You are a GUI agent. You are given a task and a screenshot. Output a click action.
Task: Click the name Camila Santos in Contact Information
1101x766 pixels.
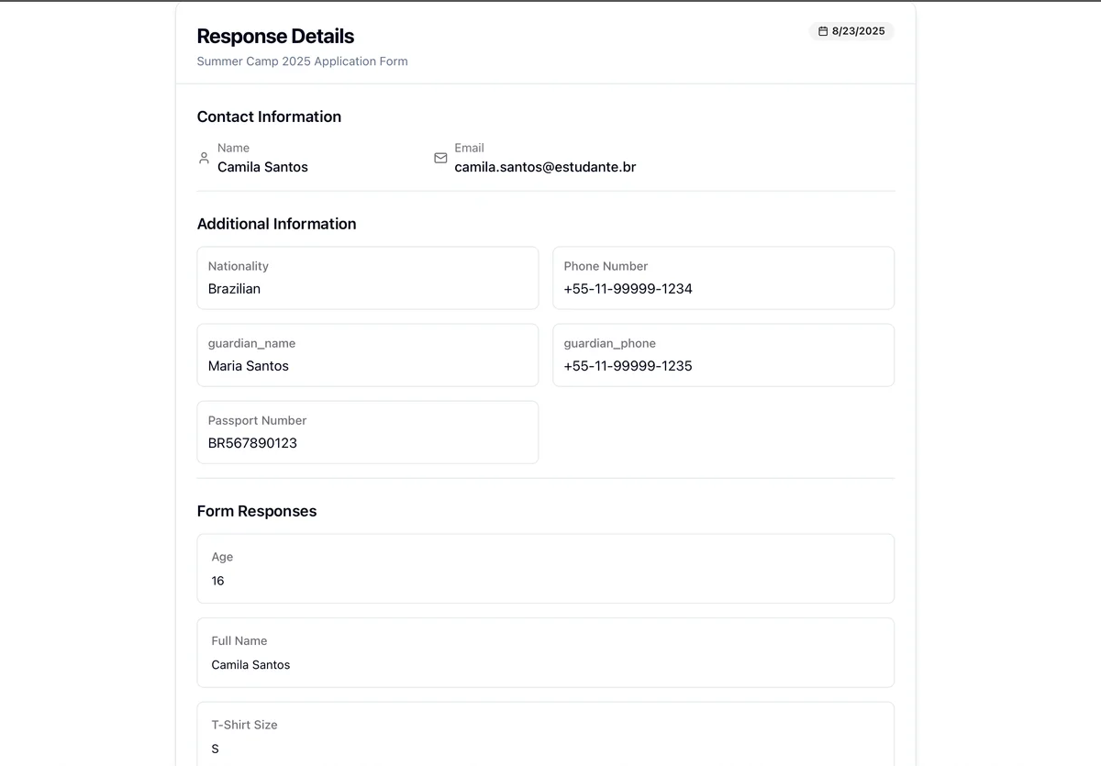point(262,167)
